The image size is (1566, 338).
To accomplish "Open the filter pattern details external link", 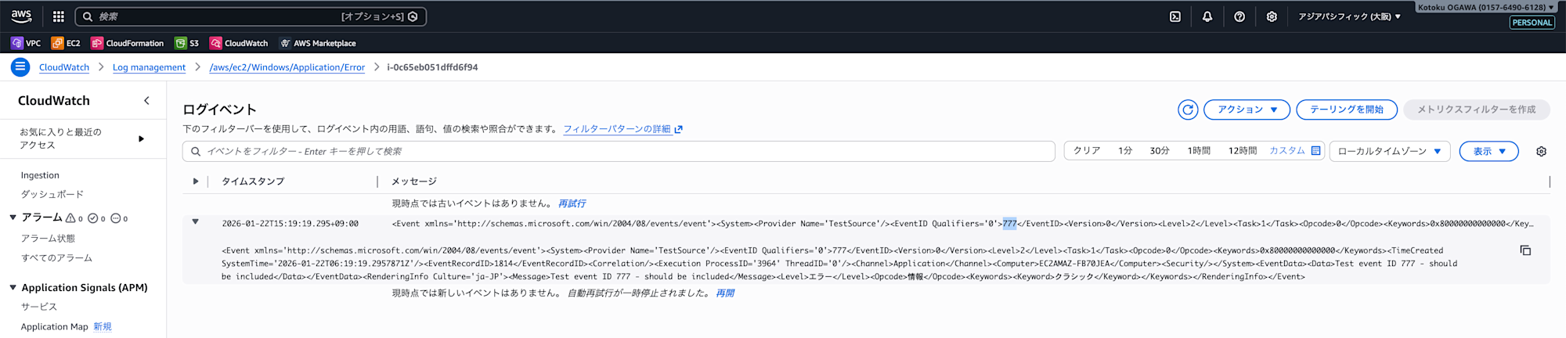I will click(622, 129).
